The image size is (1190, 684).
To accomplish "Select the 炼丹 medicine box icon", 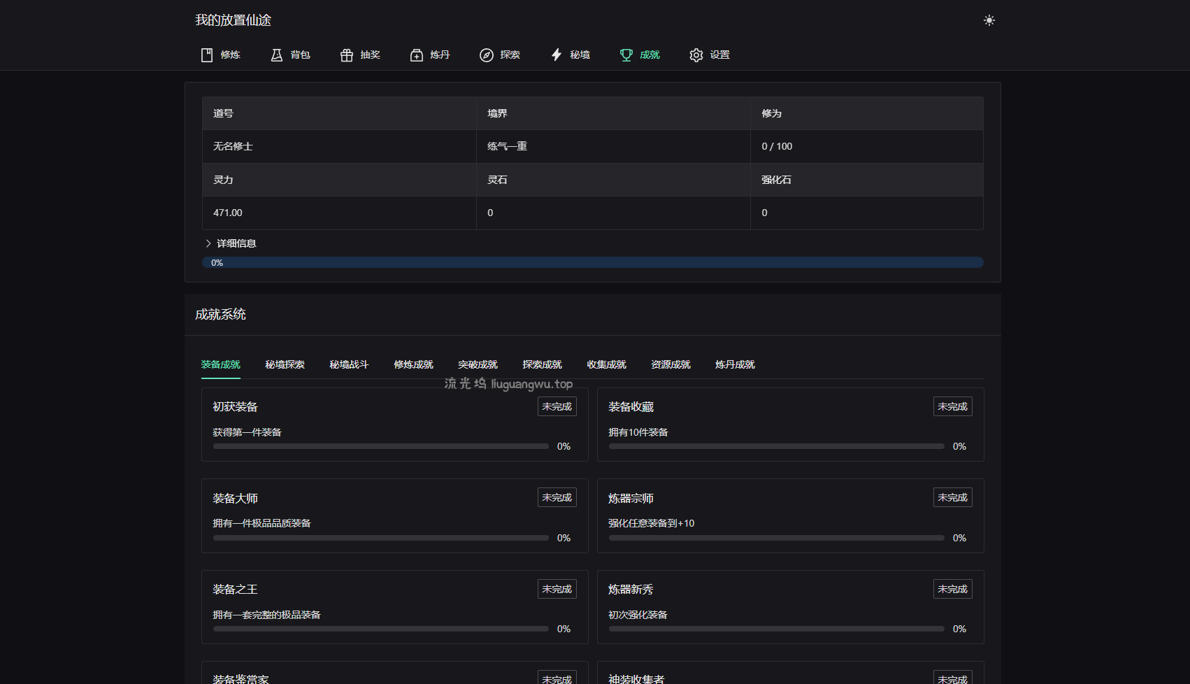I will pyautogui.click(x=417, y=55).
